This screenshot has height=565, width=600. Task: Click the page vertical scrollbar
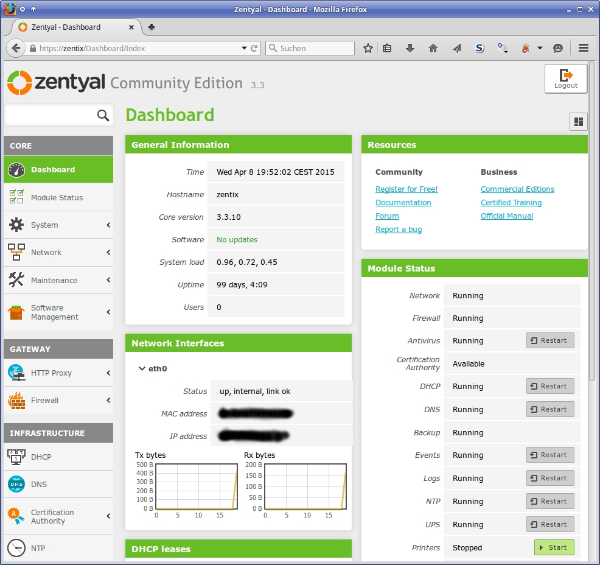(x=593, y=244)
